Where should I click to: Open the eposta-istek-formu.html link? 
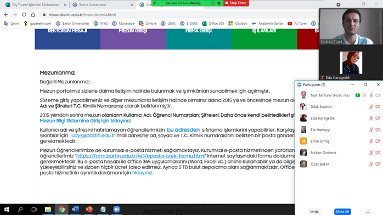[140, 156]
